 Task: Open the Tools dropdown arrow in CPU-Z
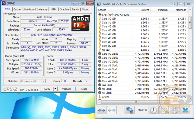coord(55,89)
